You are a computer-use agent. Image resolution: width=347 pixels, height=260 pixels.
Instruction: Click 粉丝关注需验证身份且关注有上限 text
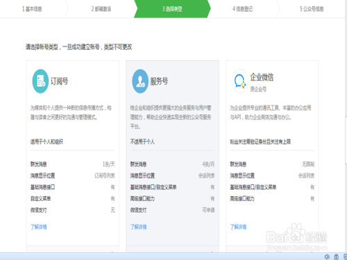pos(260,141)
